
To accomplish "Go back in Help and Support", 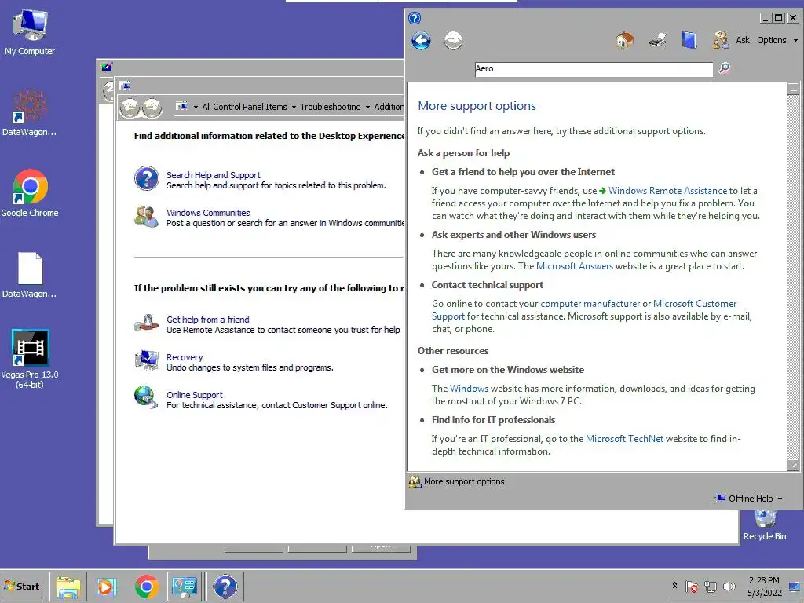I will [421, 41].
